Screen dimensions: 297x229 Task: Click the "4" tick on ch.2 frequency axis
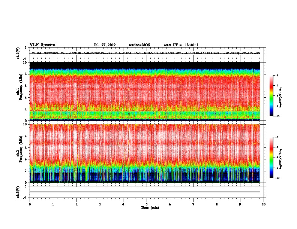26,159
